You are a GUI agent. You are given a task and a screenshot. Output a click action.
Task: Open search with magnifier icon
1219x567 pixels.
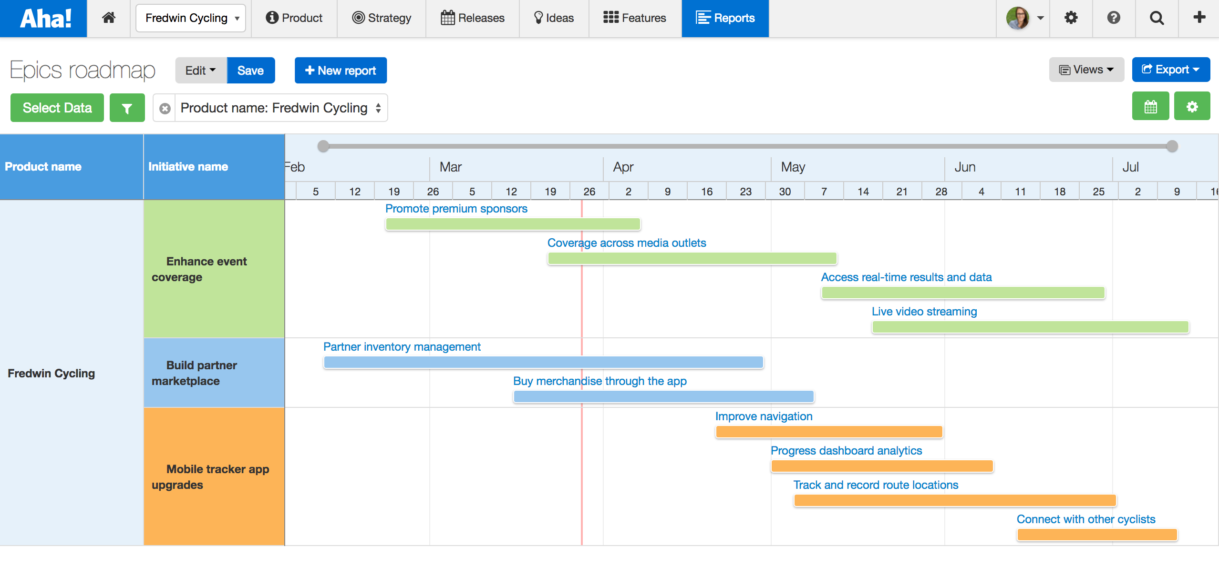[1157, 18]
